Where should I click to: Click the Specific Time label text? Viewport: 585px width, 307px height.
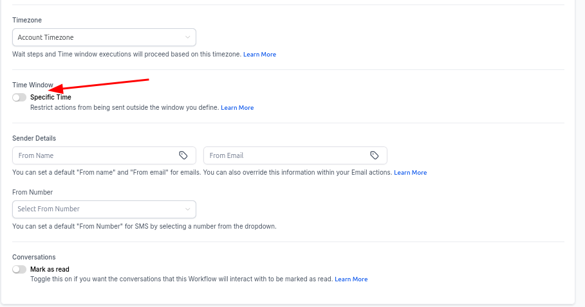(51, 98)
